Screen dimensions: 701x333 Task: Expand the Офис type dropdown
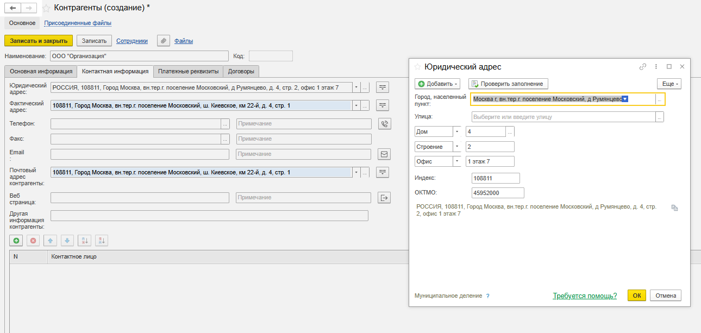pos(457,161)
